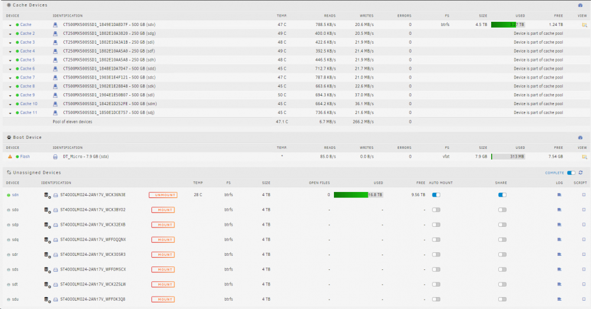Edit the script for sdt
The width and height of the screenshot is (591, 309).
coord(584,285)
